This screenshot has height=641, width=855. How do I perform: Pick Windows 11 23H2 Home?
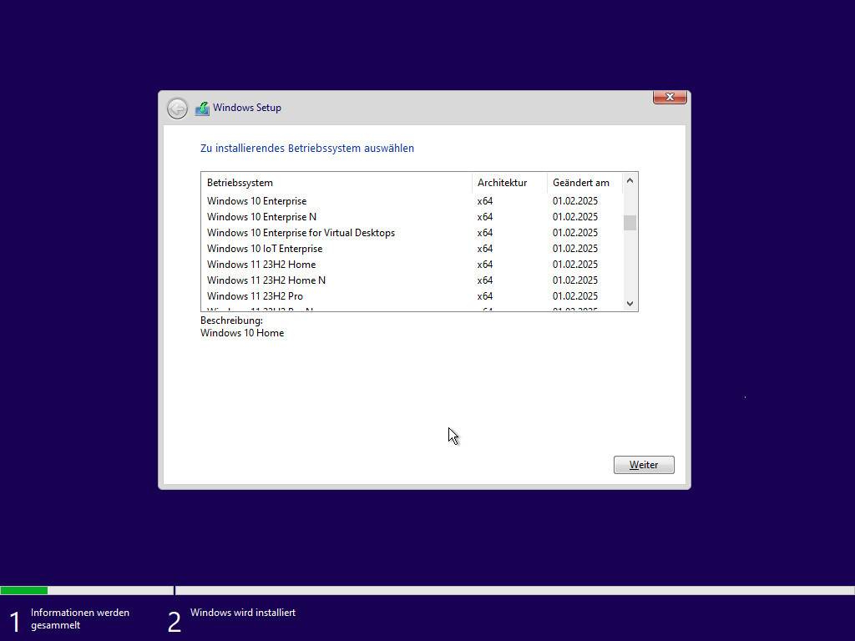(261, 265)
